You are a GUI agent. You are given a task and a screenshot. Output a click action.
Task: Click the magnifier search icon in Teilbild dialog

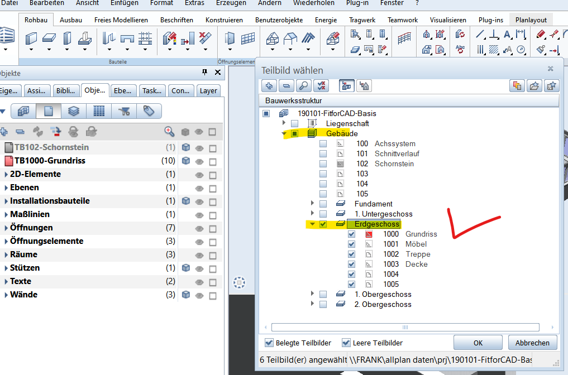click(303, 85)
